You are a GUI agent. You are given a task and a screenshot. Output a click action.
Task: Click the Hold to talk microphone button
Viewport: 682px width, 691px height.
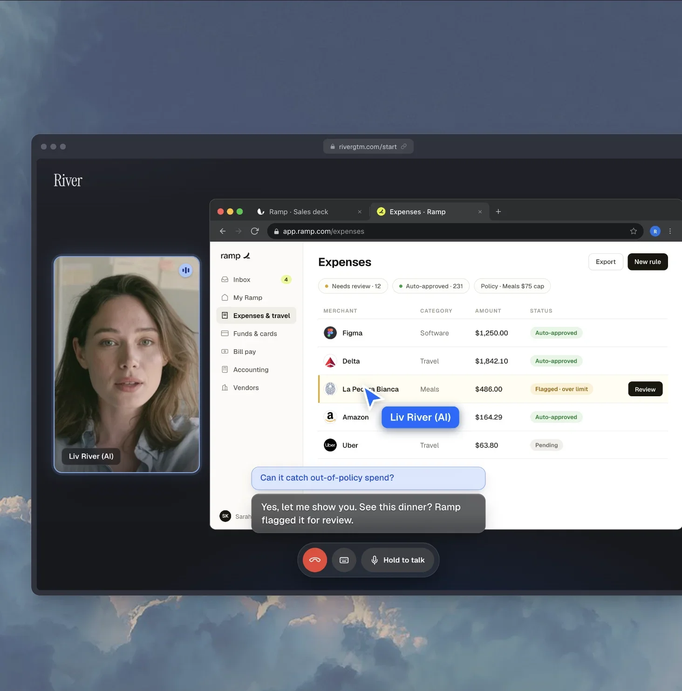click(398, 560)
